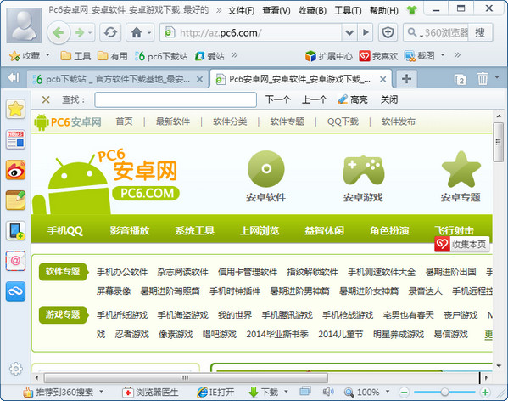This screenshot has width=508, height=401.
Task: Click the 手机办公软件 link
Action: [122, 272]
